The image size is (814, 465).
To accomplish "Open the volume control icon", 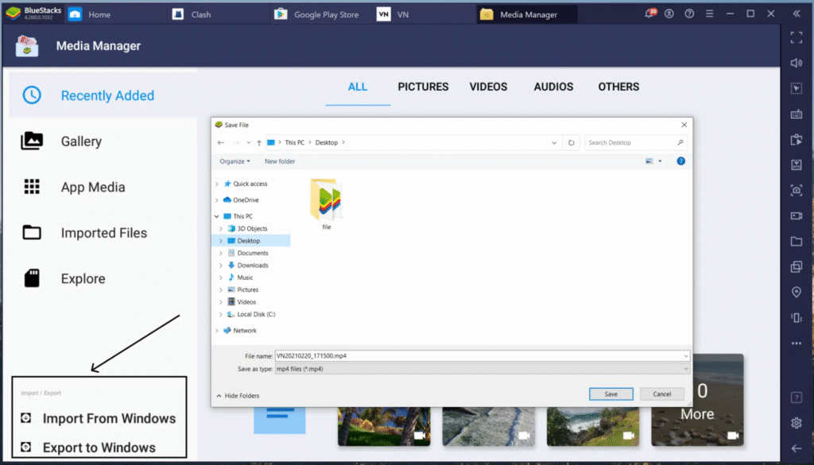I will click(797, 63).
